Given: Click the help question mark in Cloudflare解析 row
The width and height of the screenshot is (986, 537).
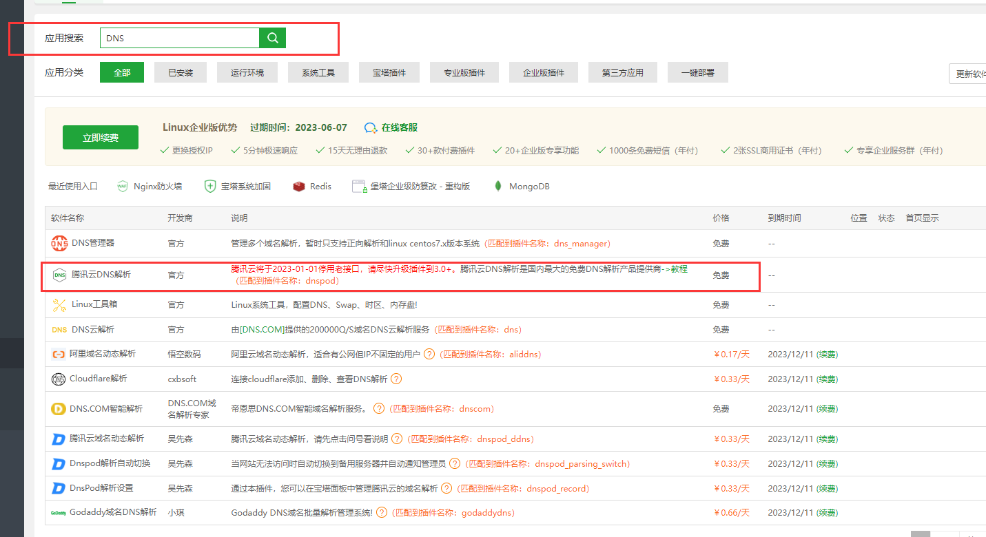Looking at the screenshot, I should coord(396,379).
